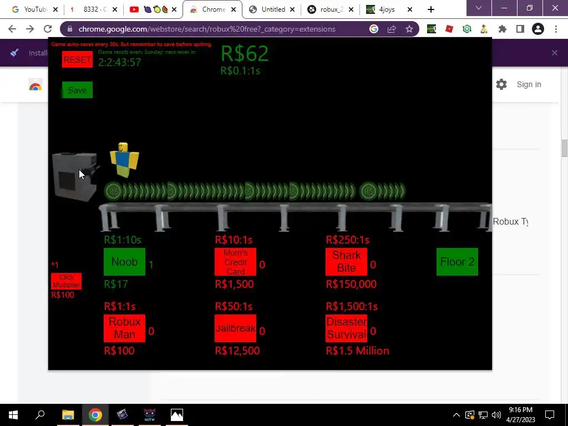The image size is (568, 426).
Task: Show hidden system tray icons
Action: pos(457,415)
